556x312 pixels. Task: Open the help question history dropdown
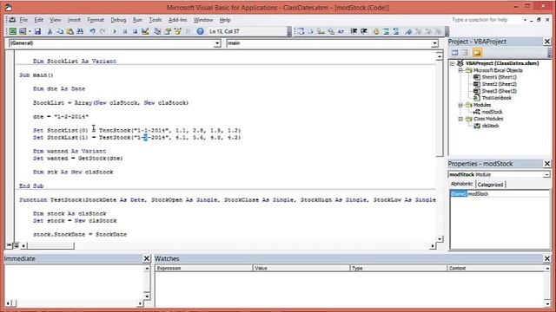(x=525, y=20)
